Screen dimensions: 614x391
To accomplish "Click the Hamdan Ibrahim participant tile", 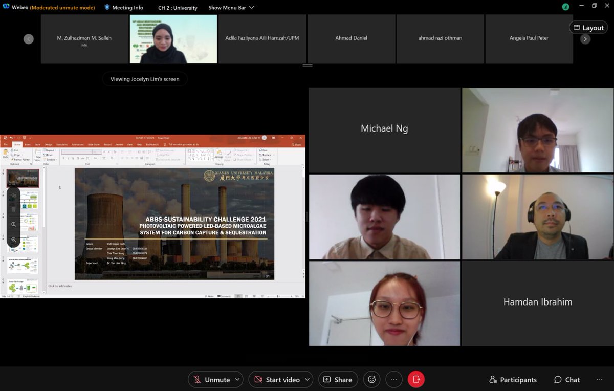I will pyautogui.click(x=538, y=303).
